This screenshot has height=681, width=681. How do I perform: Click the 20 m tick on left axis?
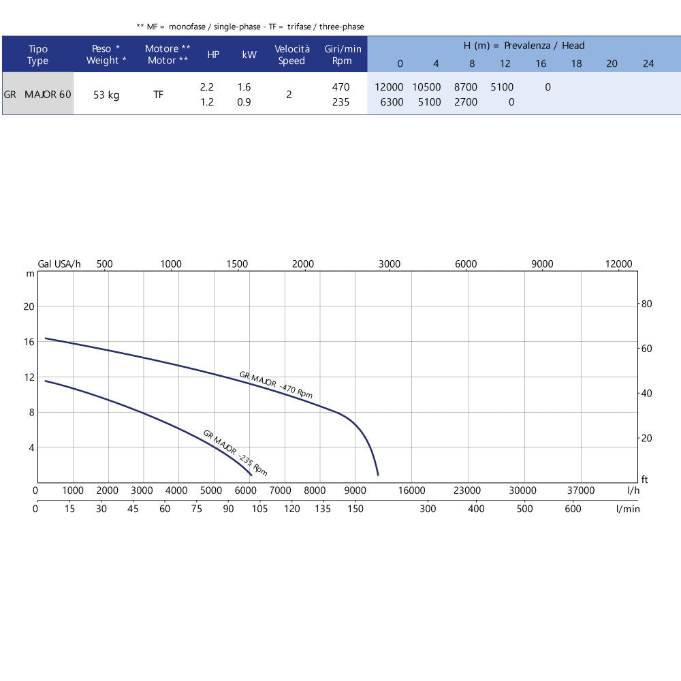[x=29, y=306]
